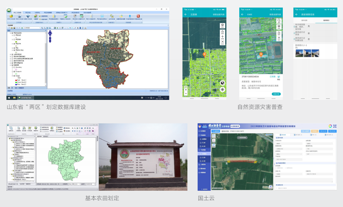Screen dimensions: 343x207
Task: Click the red delete icon in the ribbon
Action: coord(138,16)
